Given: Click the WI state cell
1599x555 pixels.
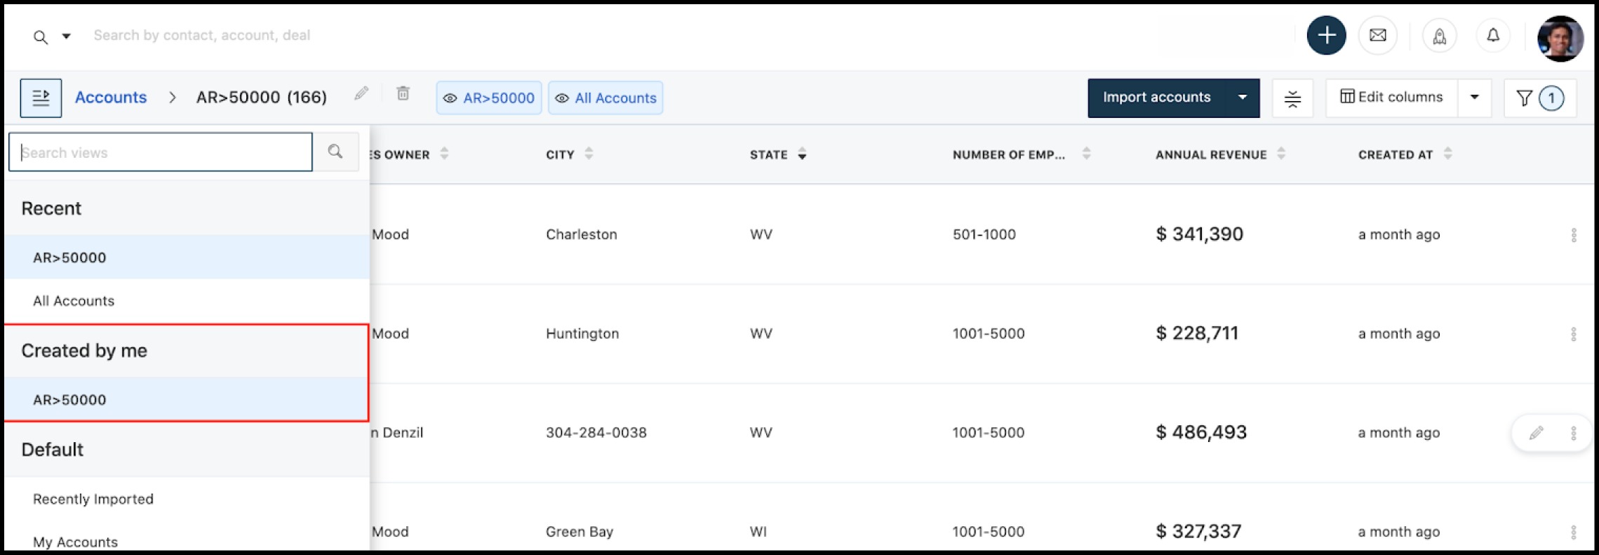Looking at the screenshot, I should pos(758,532).
